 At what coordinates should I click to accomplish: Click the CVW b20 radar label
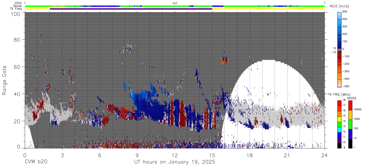pos(36,162)
